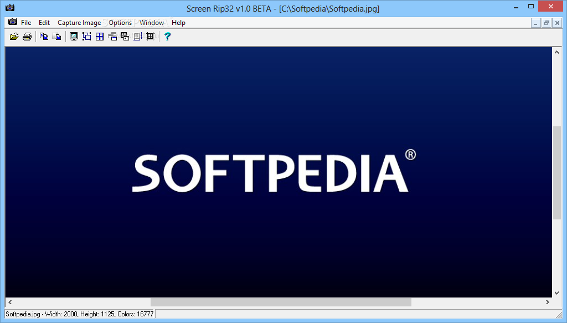This screenshot has width=567, height=323.
Task: Click the vertical scrollbar up arrow
Action: pos(557,52)
